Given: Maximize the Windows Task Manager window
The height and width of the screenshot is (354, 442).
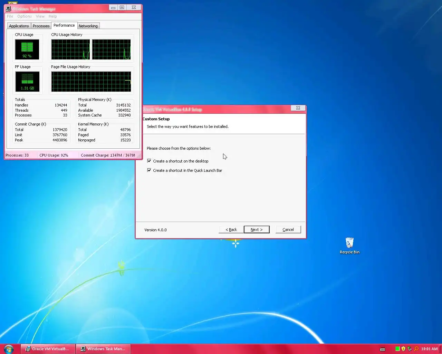Looking at the screenshot, I should (x=122, y=7).
